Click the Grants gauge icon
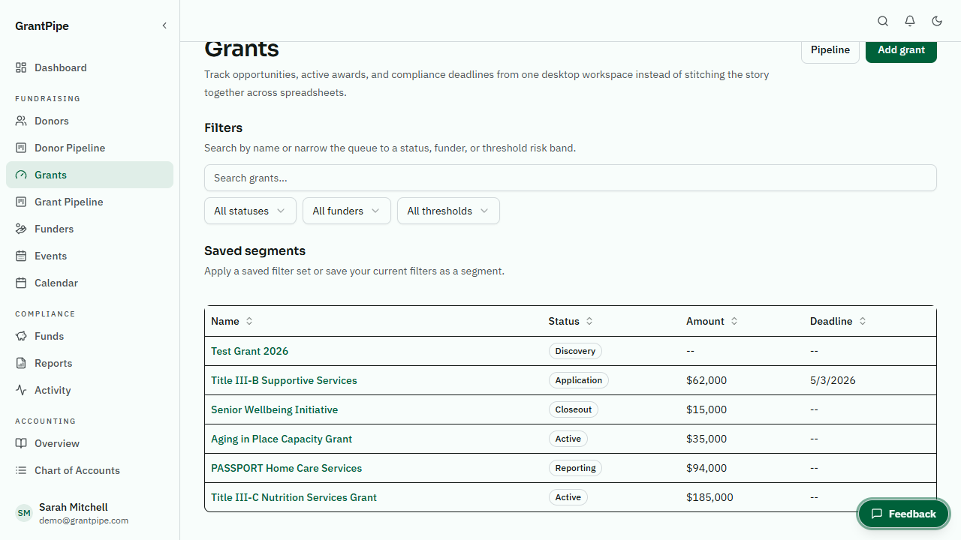The width and height of the screenshot is (961, 540). point(21,175)
